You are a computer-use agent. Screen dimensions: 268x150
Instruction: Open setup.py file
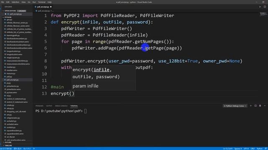[x=10, y=108]
